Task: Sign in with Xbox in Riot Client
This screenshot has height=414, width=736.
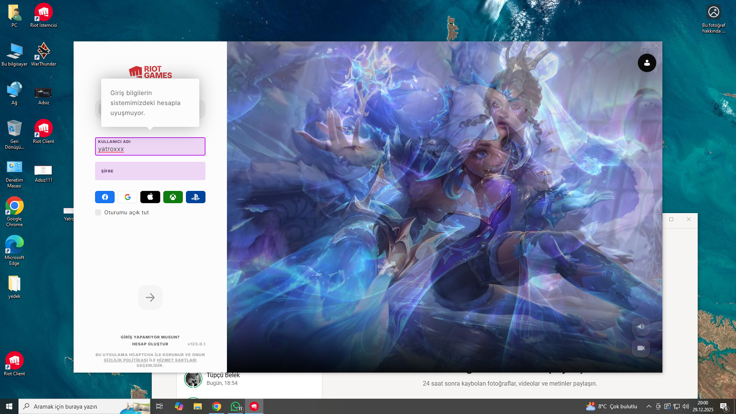Action: point(173,197)
